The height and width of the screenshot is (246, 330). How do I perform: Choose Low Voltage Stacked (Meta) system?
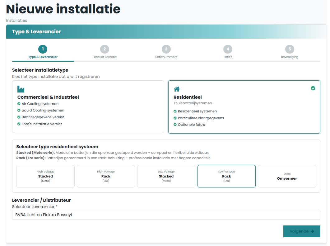(166, 176)
